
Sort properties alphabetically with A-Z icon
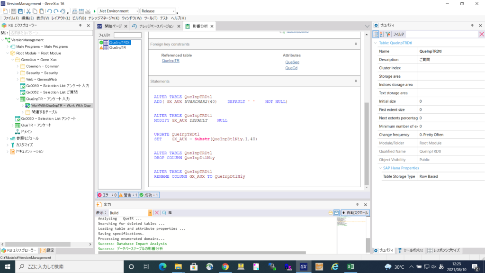click(x=382, y=34)
